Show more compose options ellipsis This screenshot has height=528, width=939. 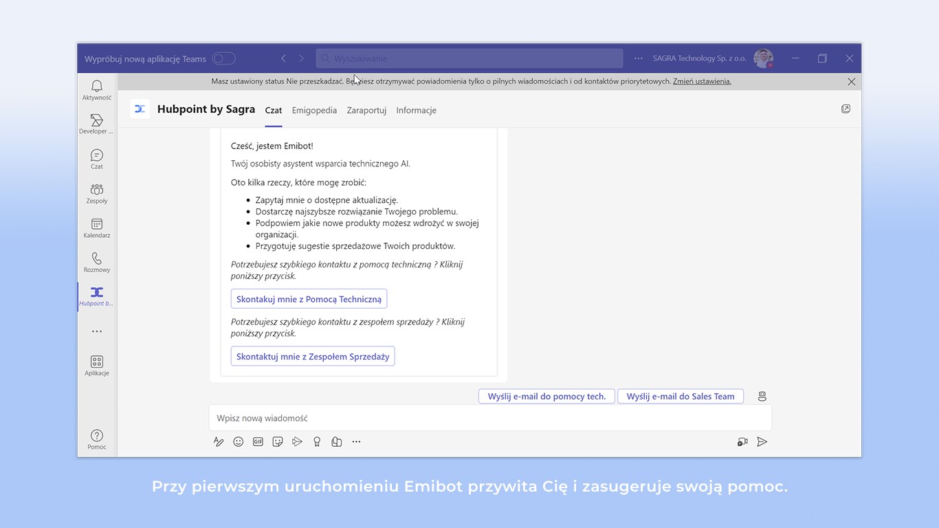[x=356, y=442]
